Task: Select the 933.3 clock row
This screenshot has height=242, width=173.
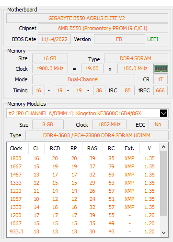Action: pos(83,231)
